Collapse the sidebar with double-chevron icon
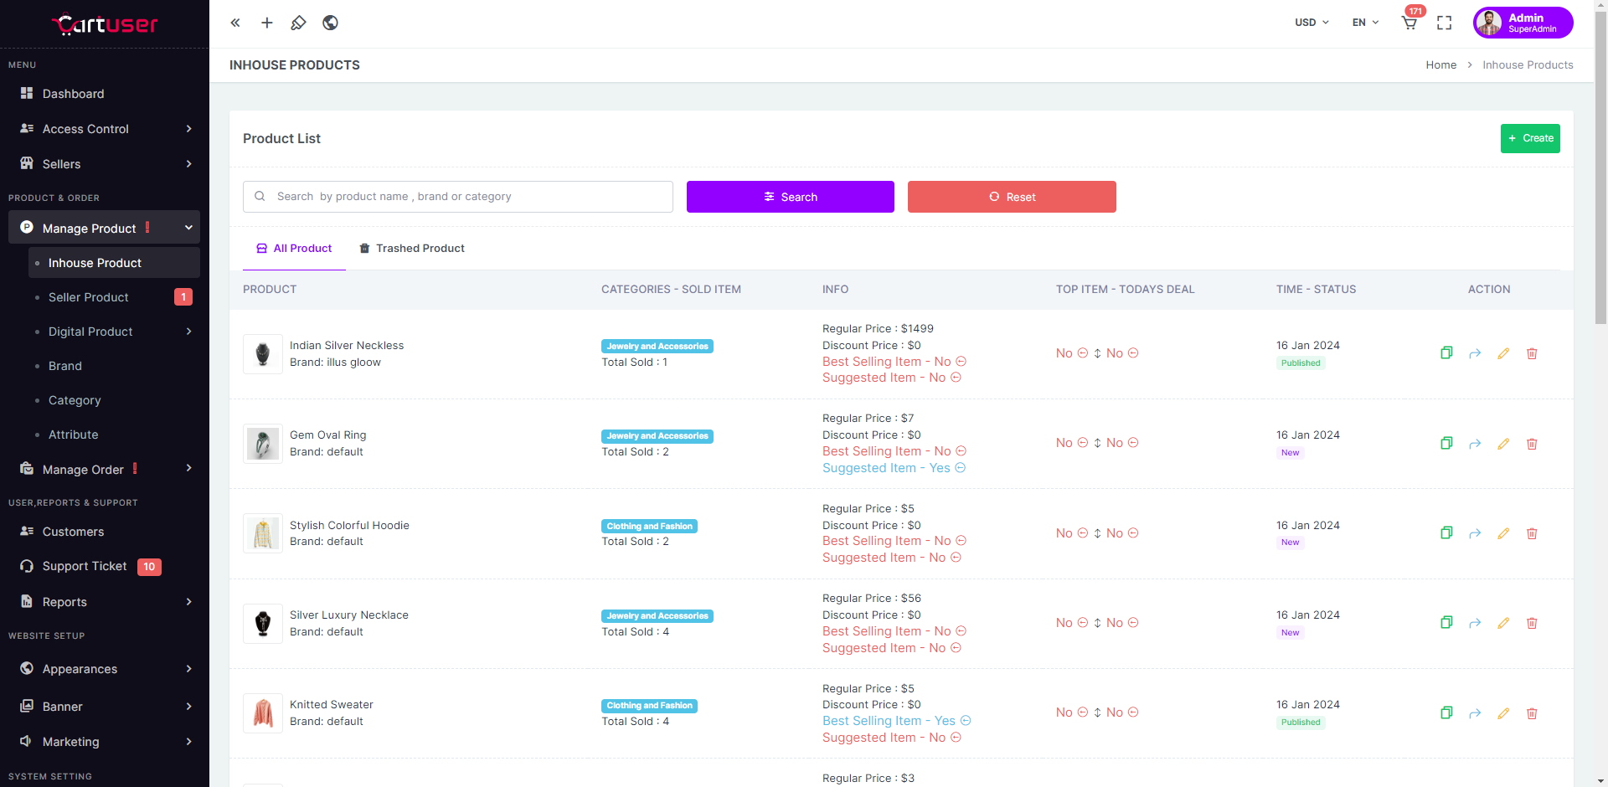Image resolution: width=1608 pixels, height=787 pixels. (235, 23)
